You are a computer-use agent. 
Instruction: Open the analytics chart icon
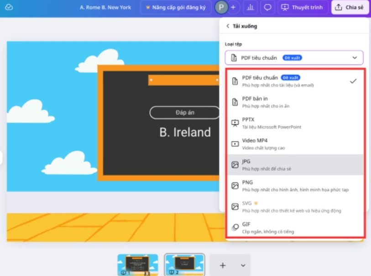250,7
